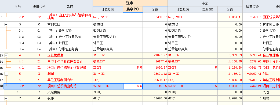This screenshot has height=105, width=280.
Task: Select difference cell -4762.24
Action: [x=252, y=86]
